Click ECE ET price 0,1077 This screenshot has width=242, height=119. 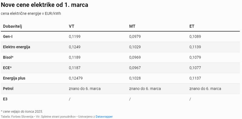[x=195, y=68]
